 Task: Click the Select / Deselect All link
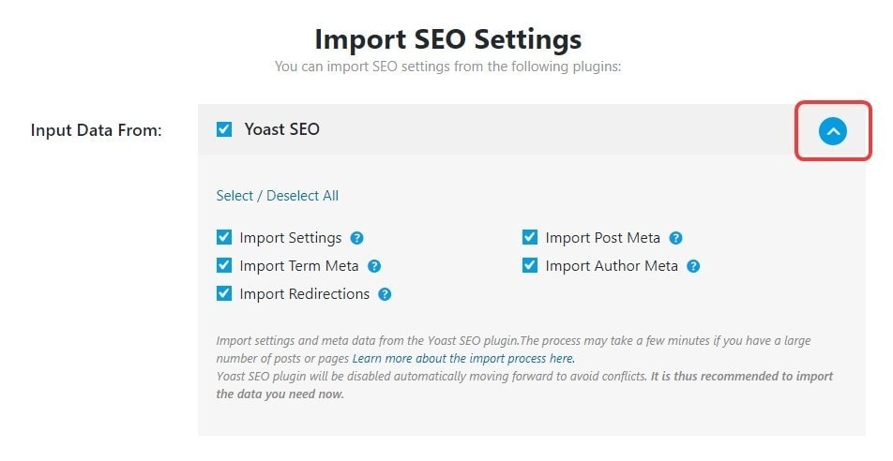pos(278,196)
